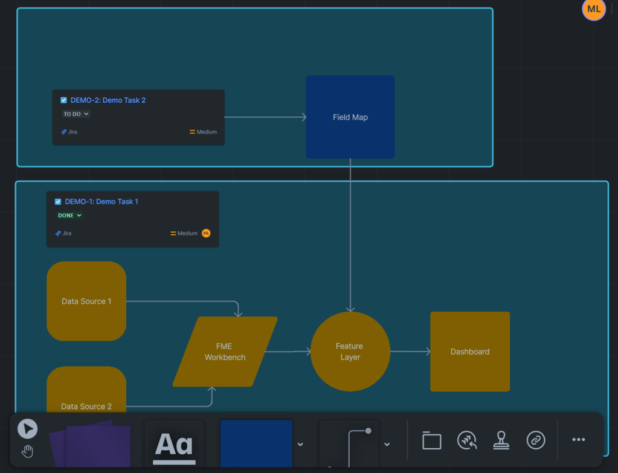Select the stamp tool
This screenshot has height=473, width=618.
coord(501,440)
